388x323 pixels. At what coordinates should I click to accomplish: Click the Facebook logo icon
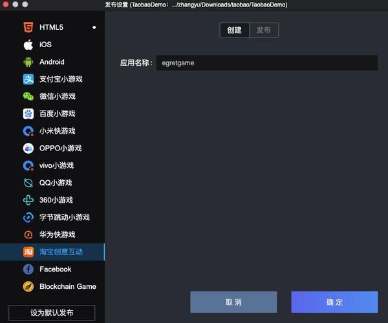coord(28,269)
